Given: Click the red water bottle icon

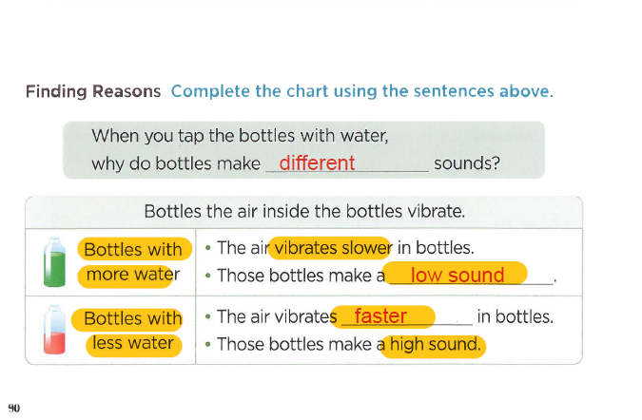Looking at the screenshot, I should [54, 330].
